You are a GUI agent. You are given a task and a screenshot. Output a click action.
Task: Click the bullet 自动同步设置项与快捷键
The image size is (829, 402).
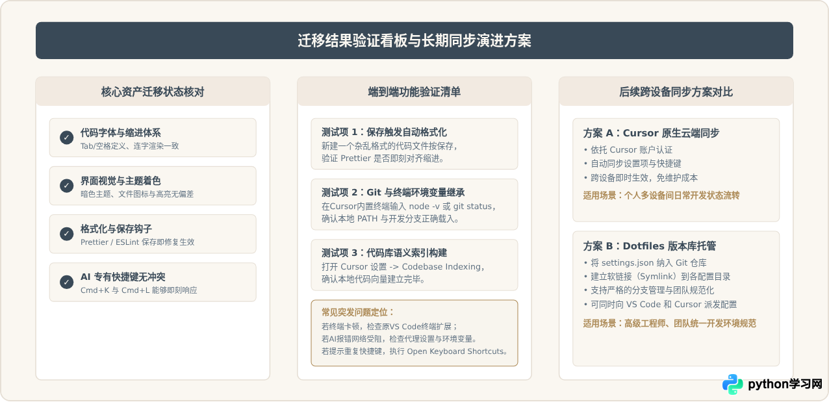(x=632, y=164)
